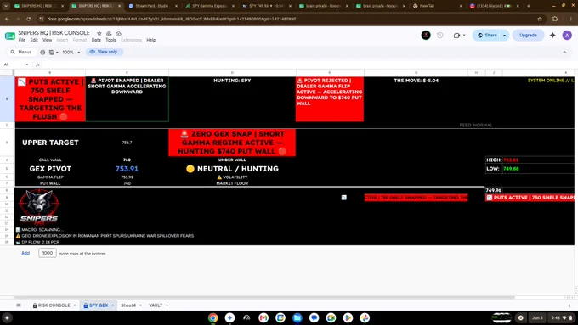Check the cloud document status icon
This screenshot has width=578, height=325.
(x=118, y=33)
